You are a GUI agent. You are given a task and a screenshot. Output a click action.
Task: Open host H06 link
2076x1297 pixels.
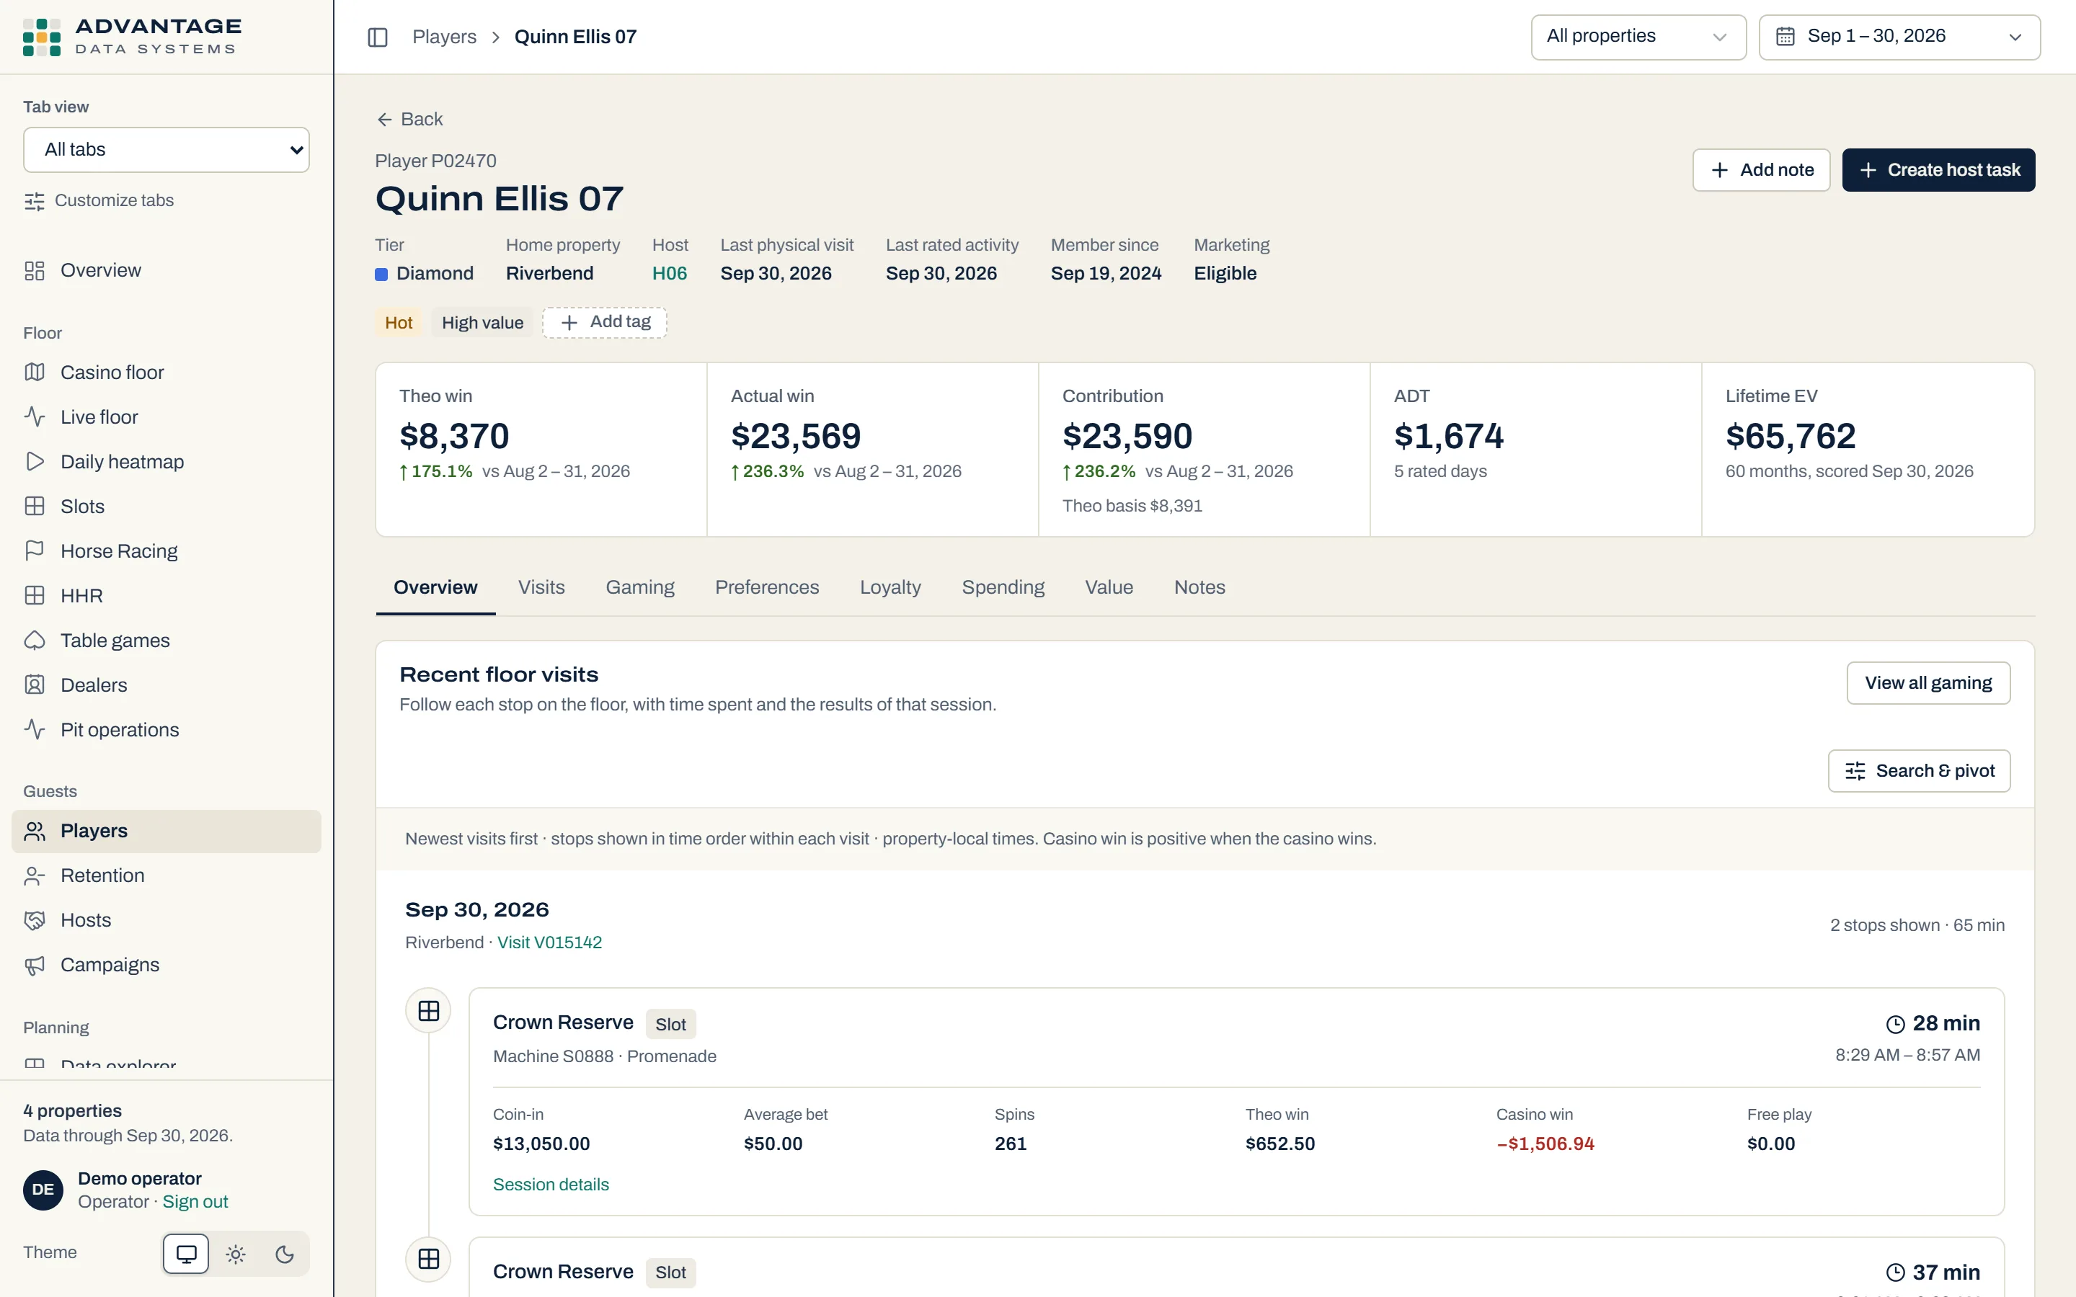pos(669,274)
